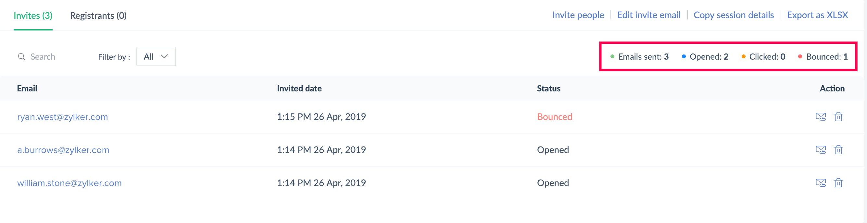
Task: Click the search magnifier icon
Action: pos(21,57)
